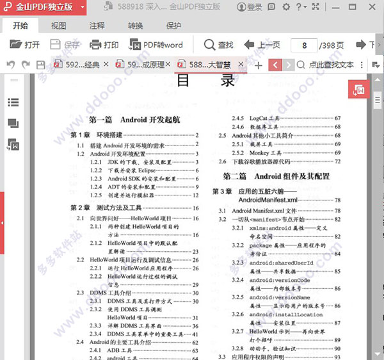Screen dimensions: 384x360
Task: Click TOC entry 2.3 DDMS工具介绍
Action: (138, 293)
